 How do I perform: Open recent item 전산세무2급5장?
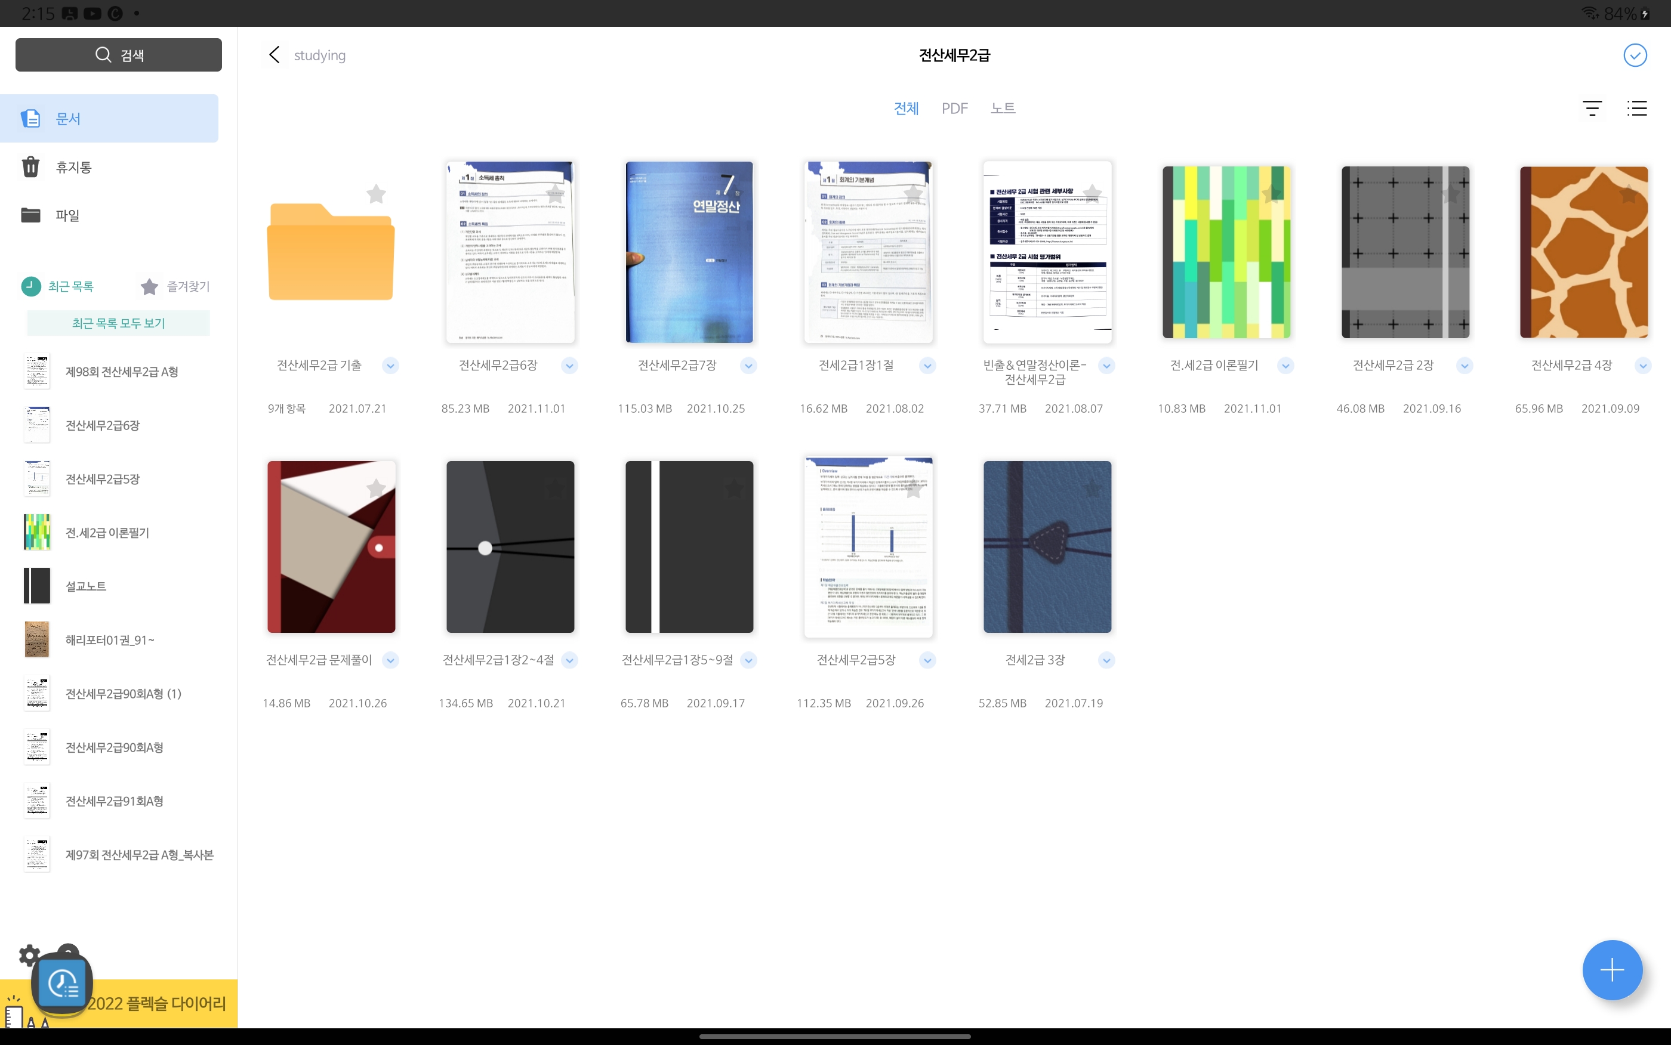click(x=118, y=479)
